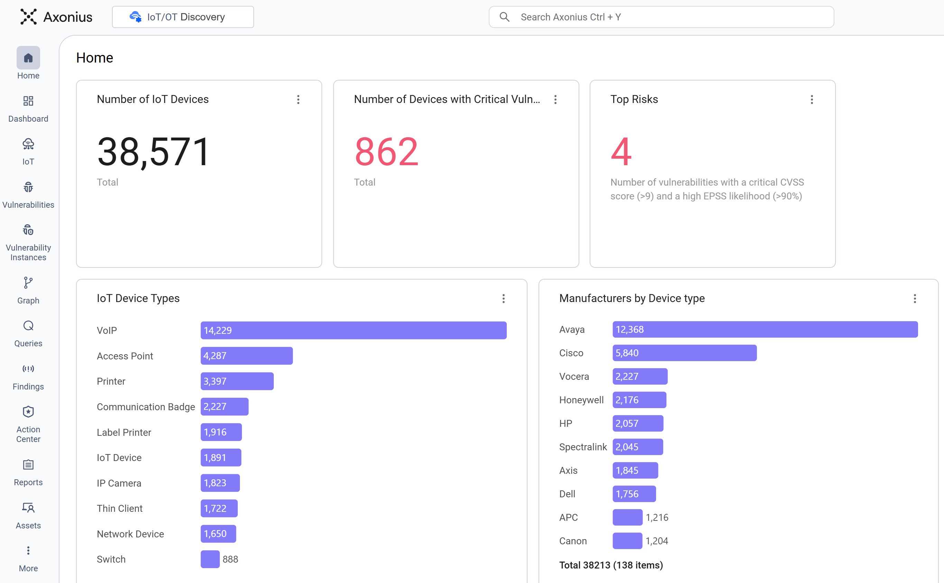Open the Findings sidebar icon
The height and width of the screenshot is (583, 944).
(28, 369)
